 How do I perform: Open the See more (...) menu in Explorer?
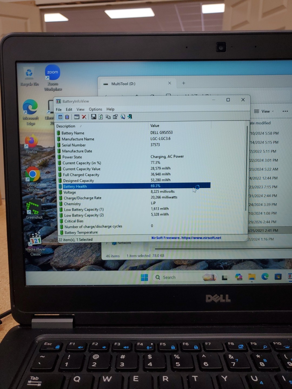[x=285, y=111]
